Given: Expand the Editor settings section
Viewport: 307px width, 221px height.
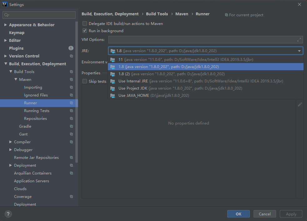Looking at the screenshot, I should point(6,41).
